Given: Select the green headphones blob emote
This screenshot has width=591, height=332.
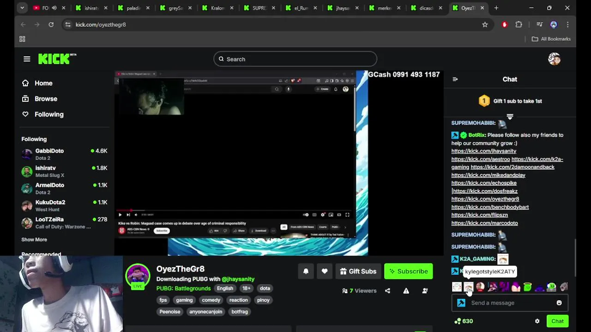Looking at the screenshot, I should click(x=551, y=287).
